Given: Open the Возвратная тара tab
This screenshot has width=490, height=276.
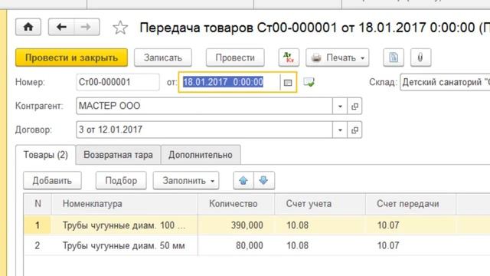Looking at the screenshot, I should [x=118, y=155].
